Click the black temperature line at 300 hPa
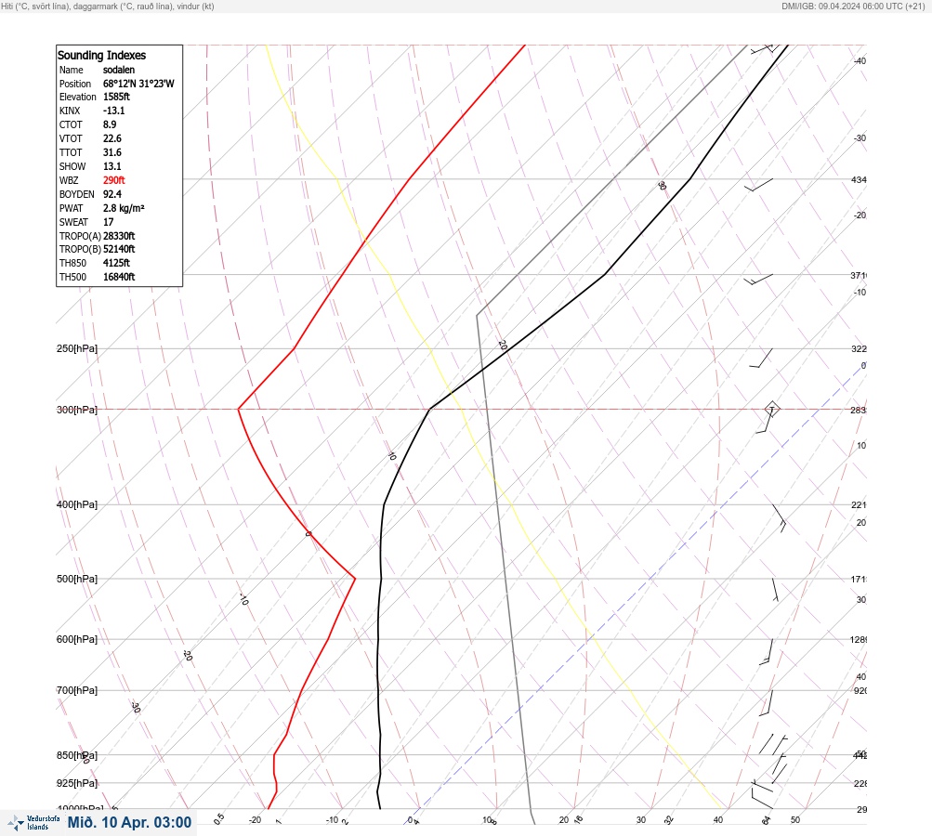 [x=429, y=409]
